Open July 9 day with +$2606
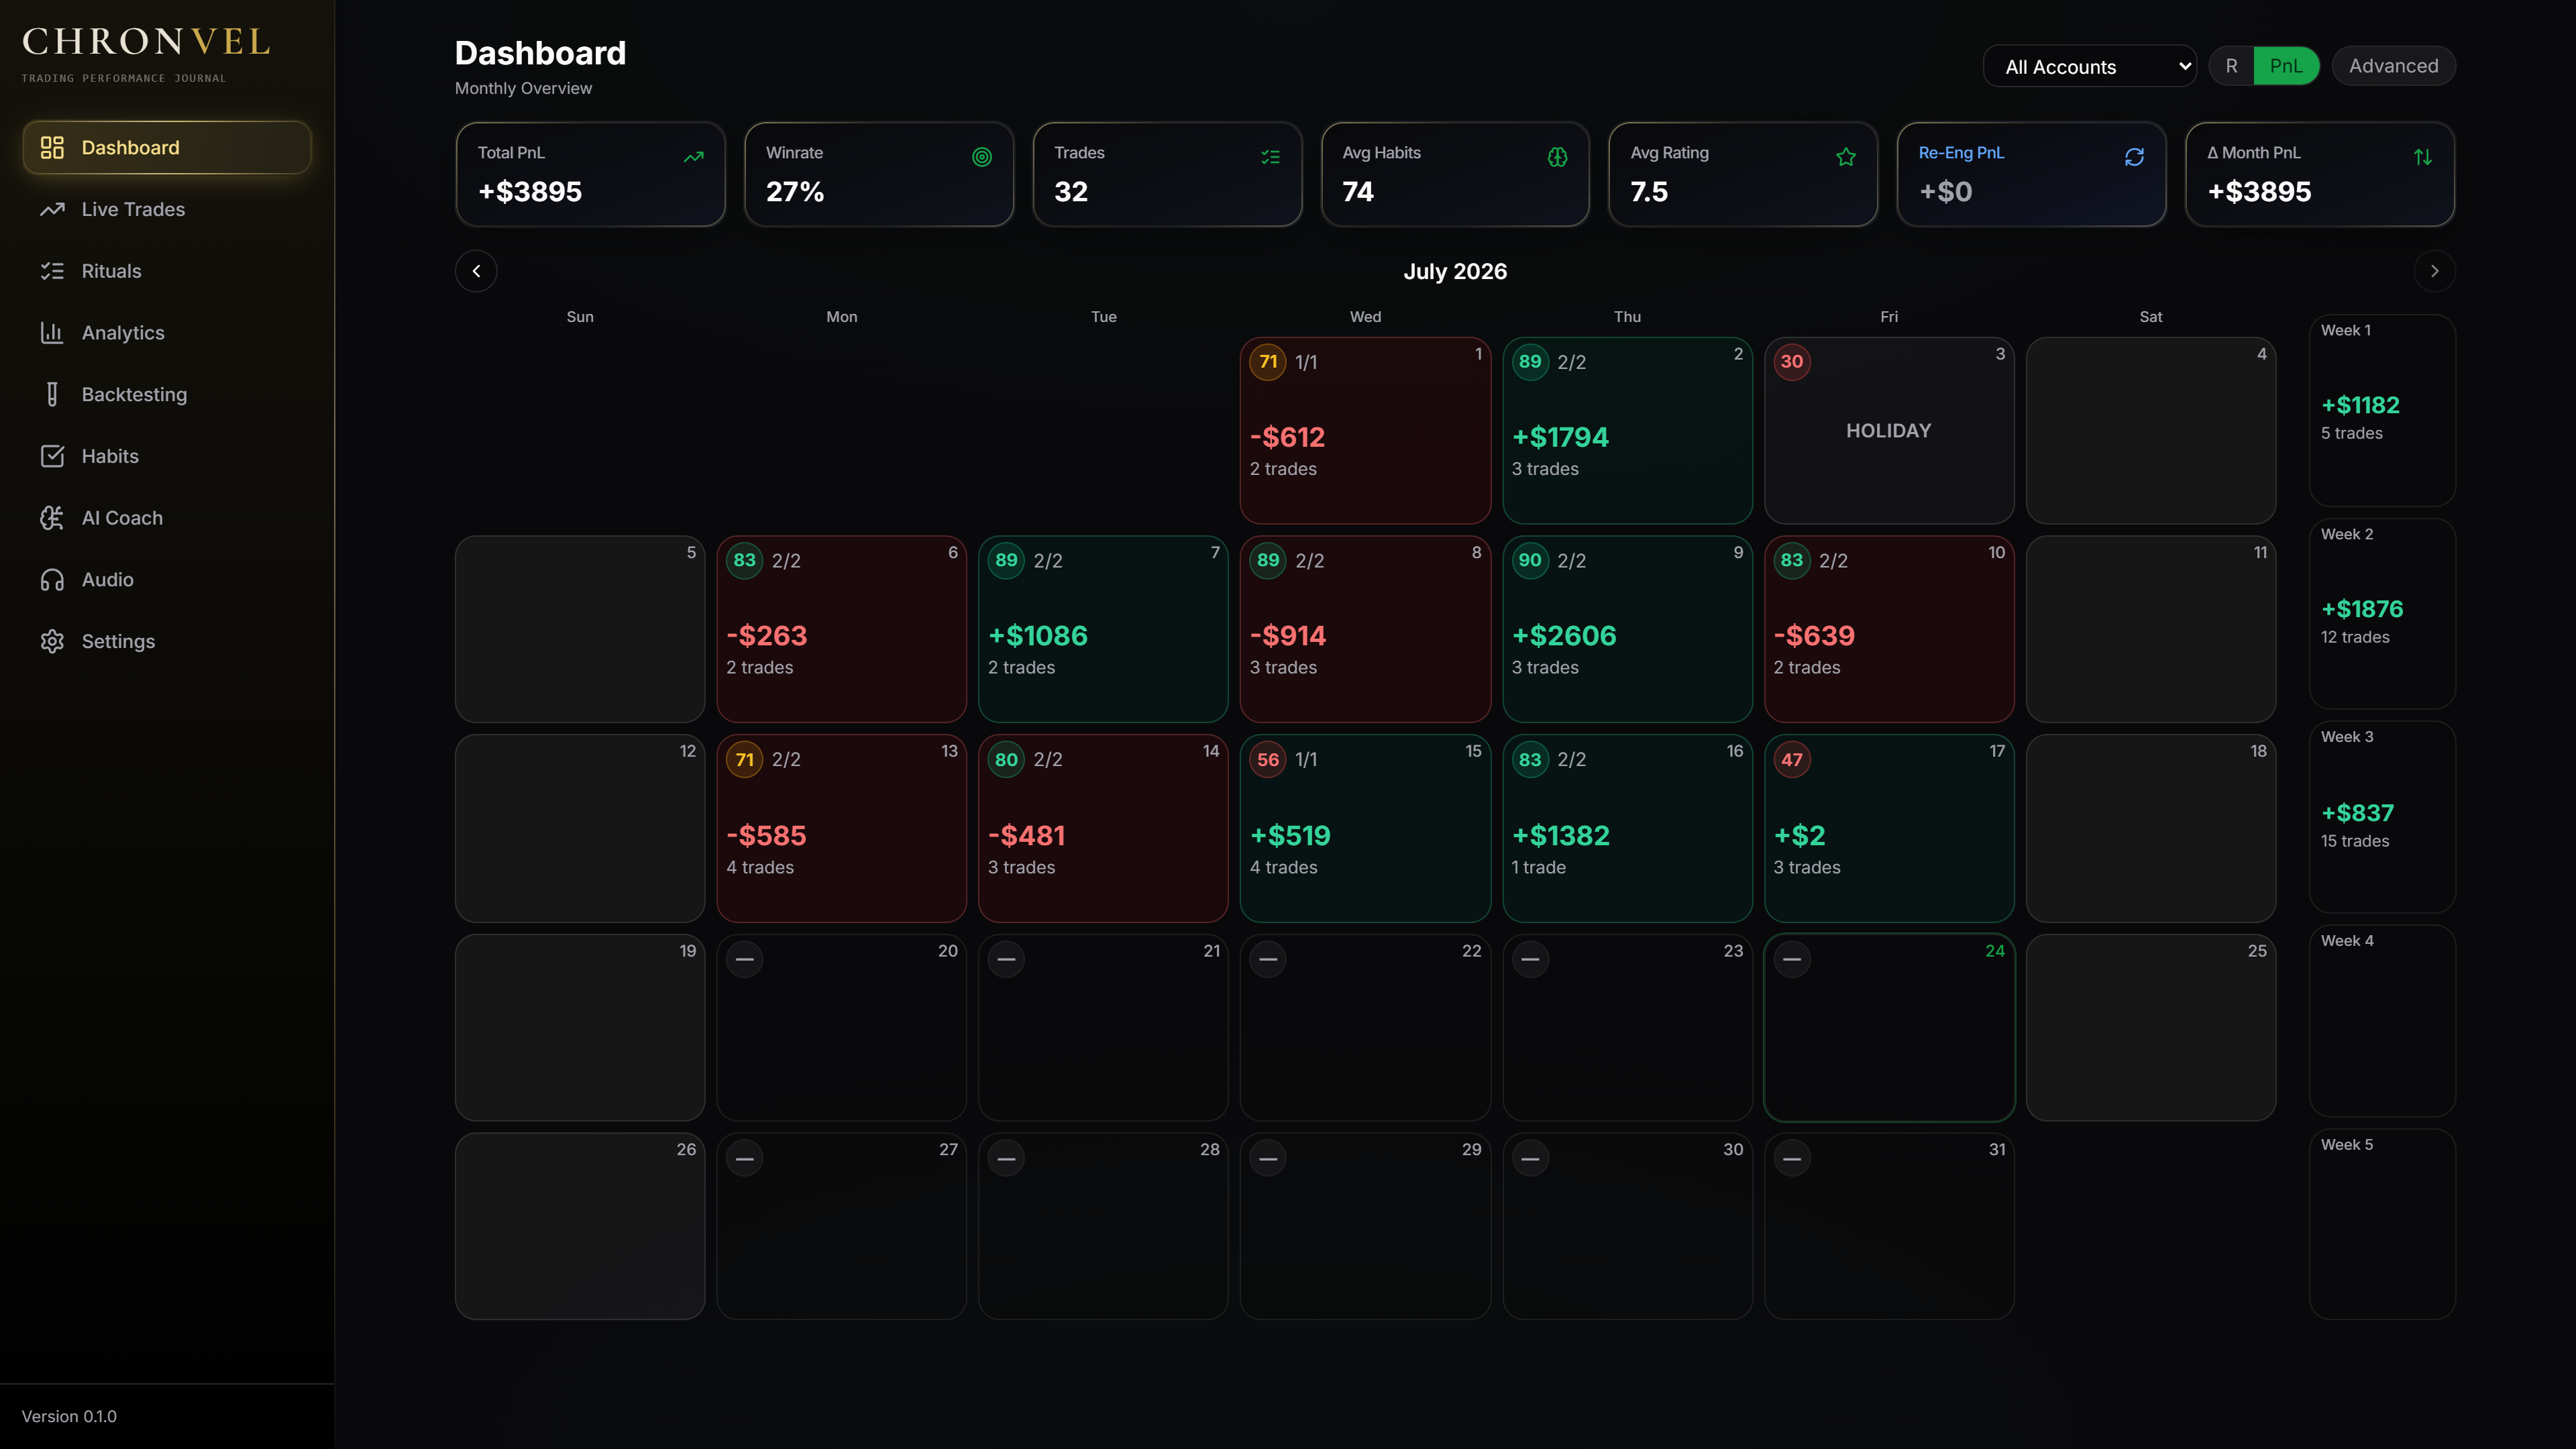 click(1627, 629)
